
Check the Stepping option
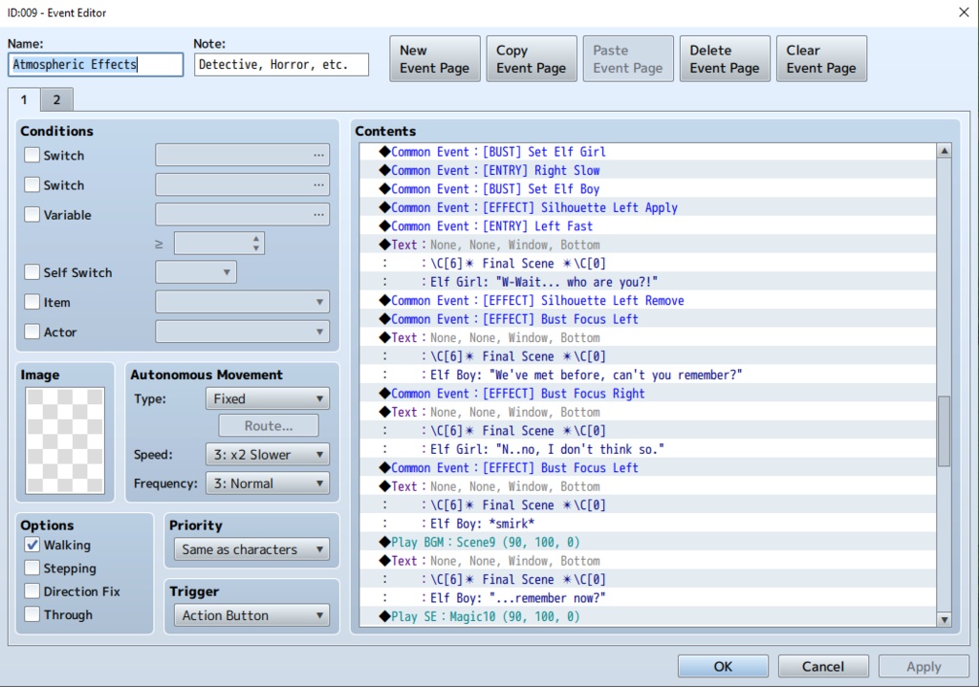pyautogui.click(x=32, y=568)
